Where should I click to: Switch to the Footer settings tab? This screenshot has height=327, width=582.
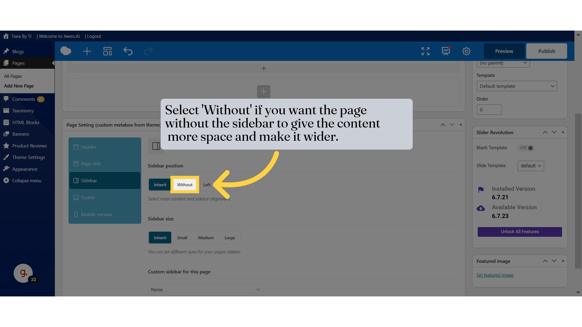pyautogui.click(x=87, y=197)
